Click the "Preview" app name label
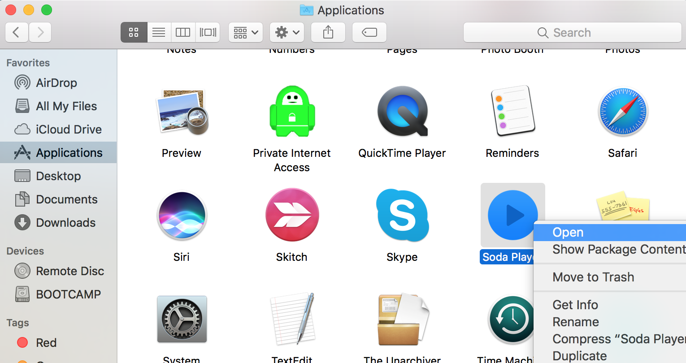Viewport: 686px width, 363px height. coord(182,153)
